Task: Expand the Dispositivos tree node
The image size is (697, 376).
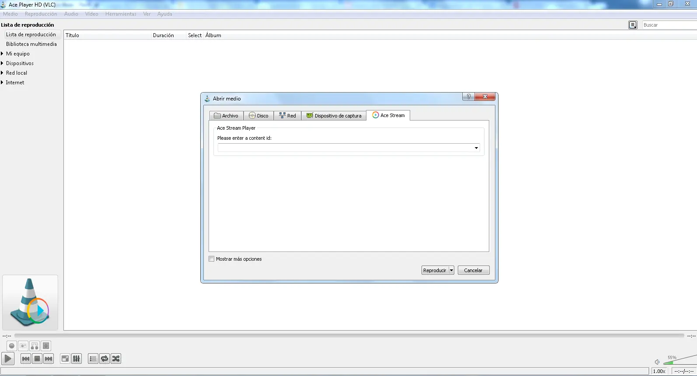Action: pyautogui.click(x=2, y=63)
